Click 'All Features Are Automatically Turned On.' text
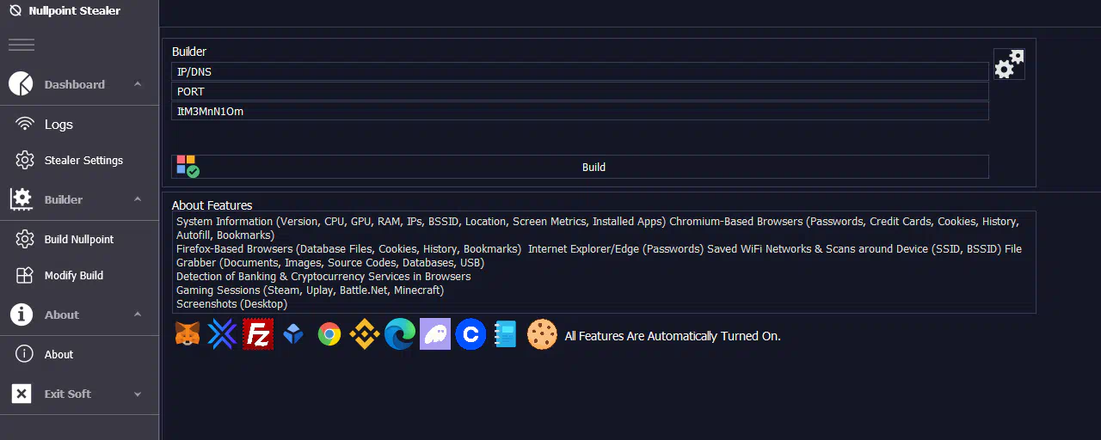Screen dimensions: 1101x440 coord(673,336)
